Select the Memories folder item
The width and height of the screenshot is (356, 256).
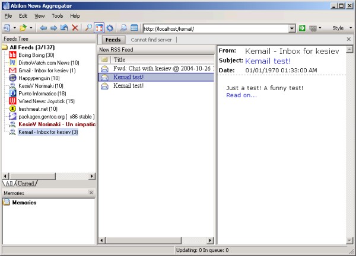[x=24, y=203]
